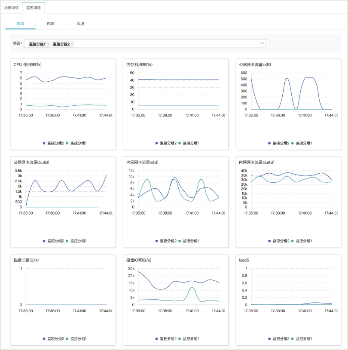The height and width of the screenshot is (350, 348).
Task: Toggle 监控分组2 legend in 内存利用率 chart
Action: [x=166, y=143]
